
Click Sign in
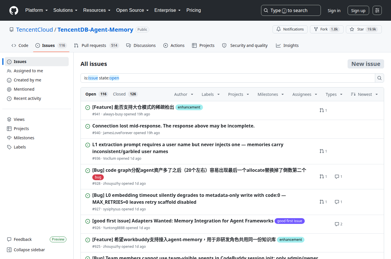click(x=334, y=10)
